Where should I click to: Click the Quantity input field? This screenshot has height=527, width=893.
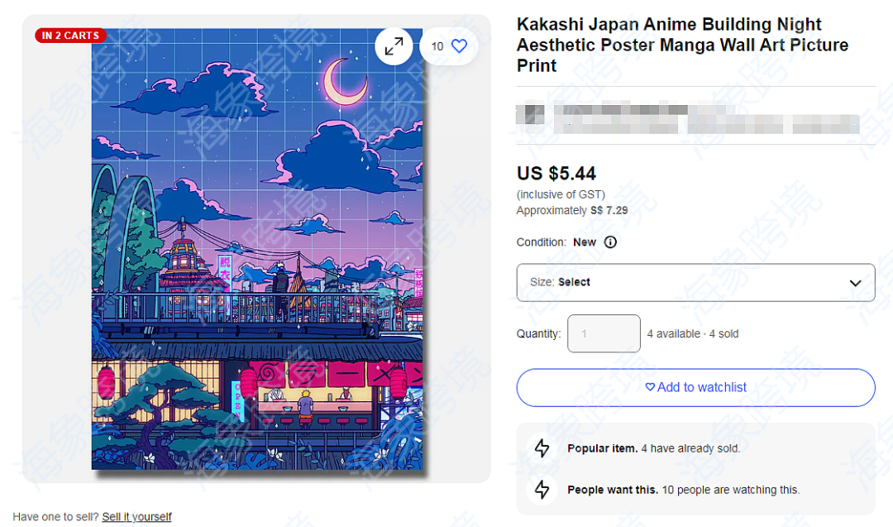(x=604, y=333)
